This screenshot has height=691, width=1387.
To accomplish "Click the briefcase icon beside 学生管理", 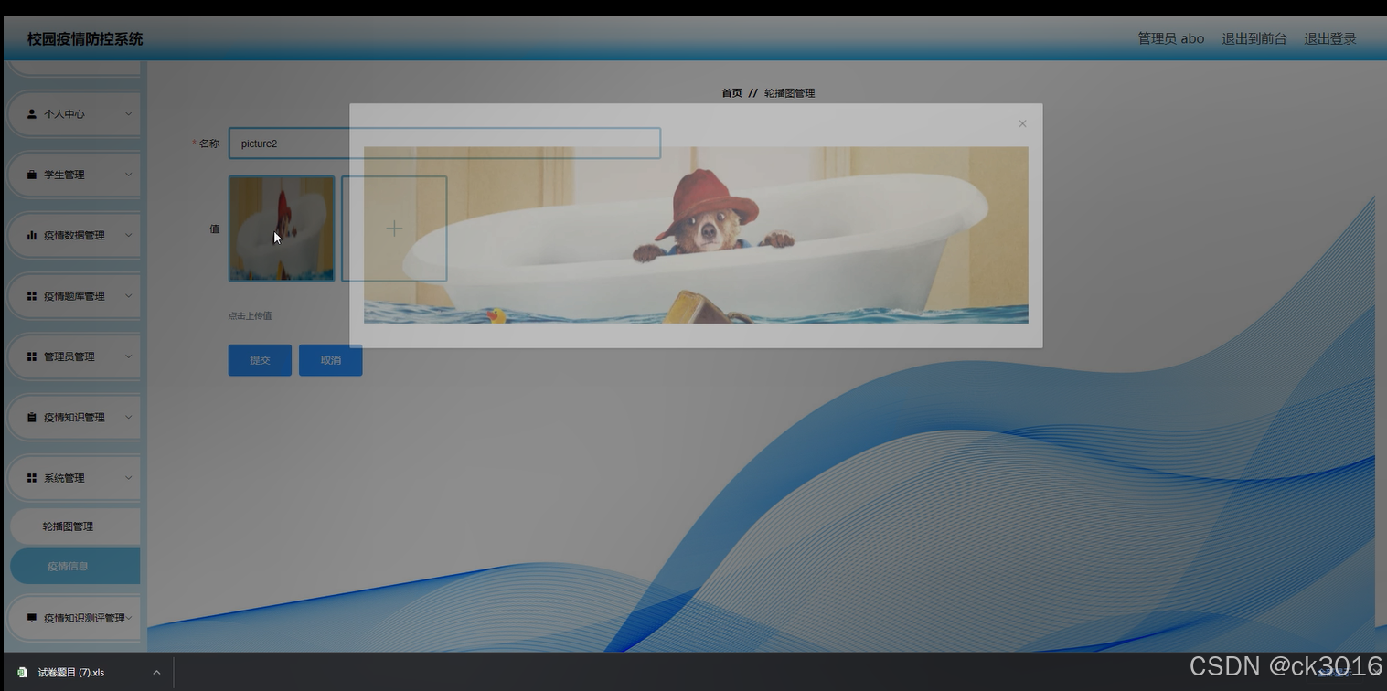I will click(x=32, y=175).
